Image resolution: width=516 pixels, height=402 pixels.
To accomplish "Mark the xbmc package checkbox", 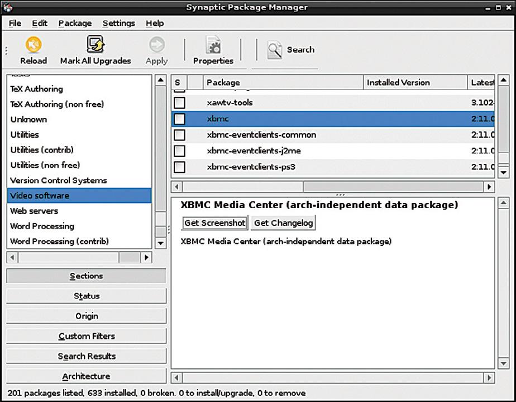I will pyautogui.click(x=179, y=119).
